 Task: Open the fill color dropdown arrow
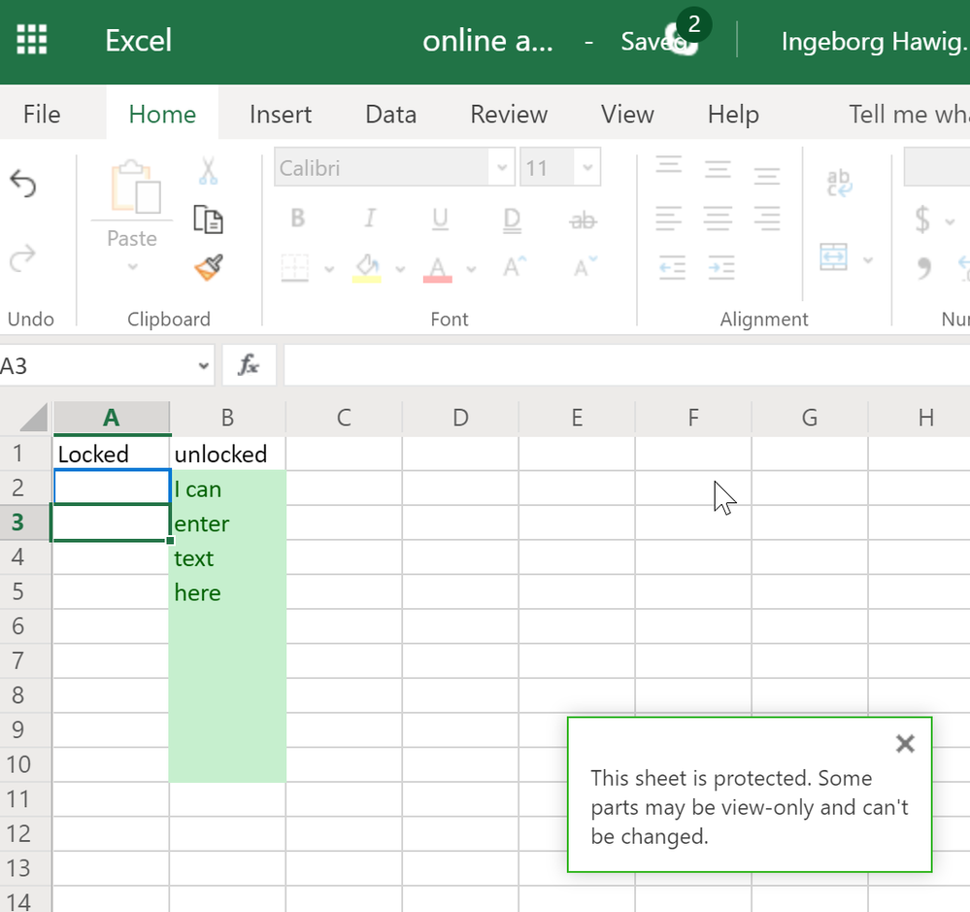[400, 268]
